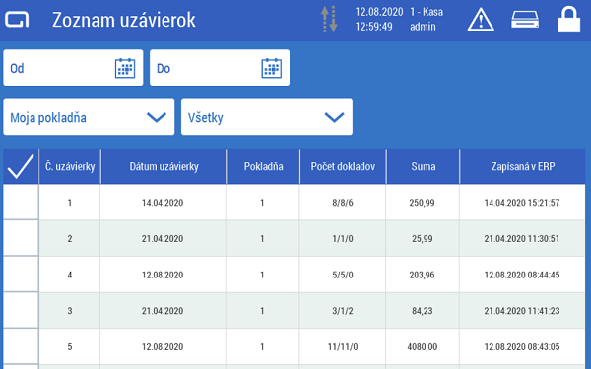
Task: Lock the terminal with padlock icon
Action: pos(569,20)
